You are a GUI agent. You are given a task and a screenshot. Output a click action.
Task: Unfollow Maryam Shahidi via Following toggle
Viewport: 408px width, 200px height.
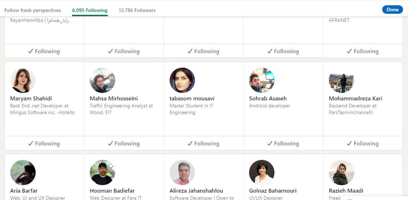tap(44, 143)
